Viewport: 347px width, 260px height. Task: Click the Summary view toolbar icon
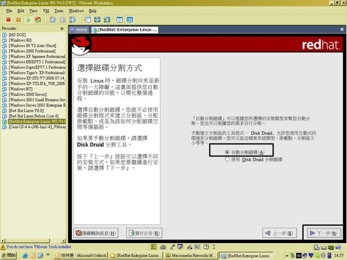coord(120,19)
